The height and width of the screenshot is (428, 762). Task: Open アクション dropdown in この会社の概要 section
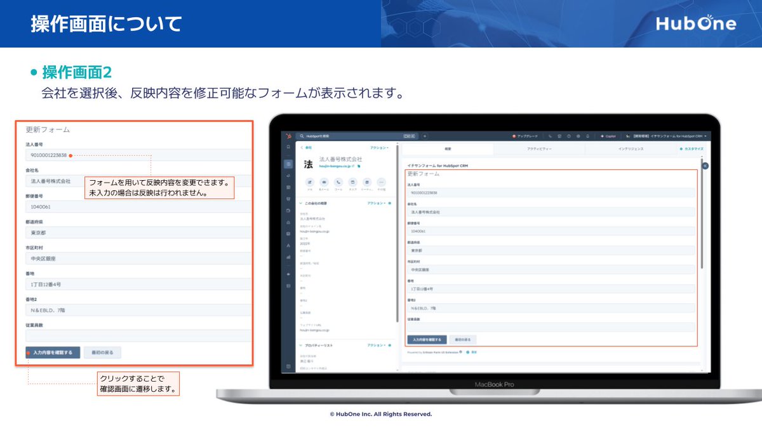(377, 203)
